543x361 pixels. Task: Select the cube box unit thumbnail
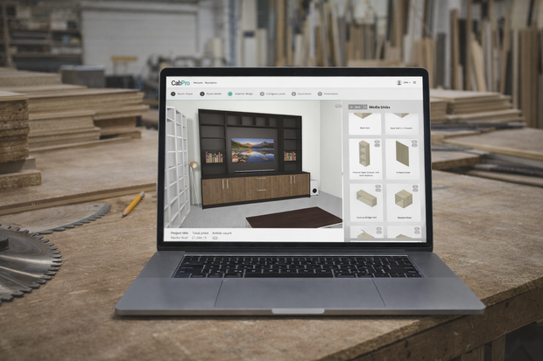[x=404, y=202]
